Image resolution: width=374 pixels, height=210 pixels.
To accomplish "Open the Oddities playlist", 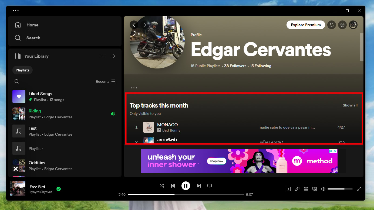I will (65, 166).
